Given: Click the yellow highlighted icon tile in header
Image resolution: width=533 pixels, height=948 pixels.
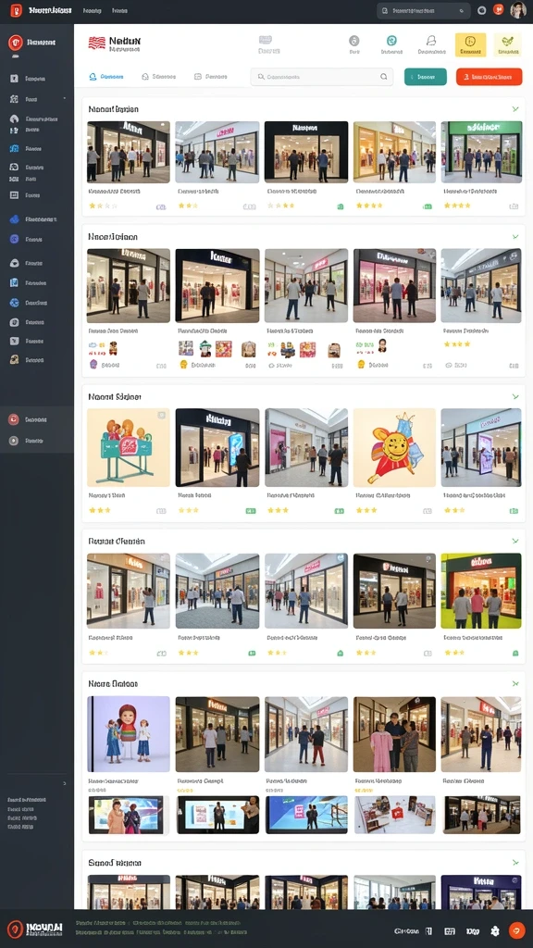Looking at the screenshot, I should point(470,44).
